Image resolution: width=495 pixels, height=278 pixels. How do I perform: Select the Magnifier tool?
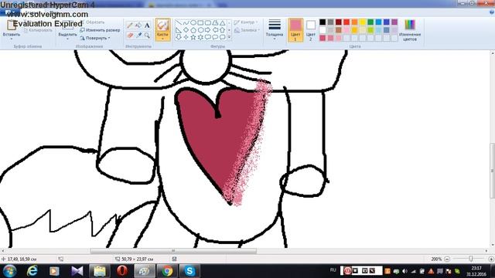(x=147, y=35)
